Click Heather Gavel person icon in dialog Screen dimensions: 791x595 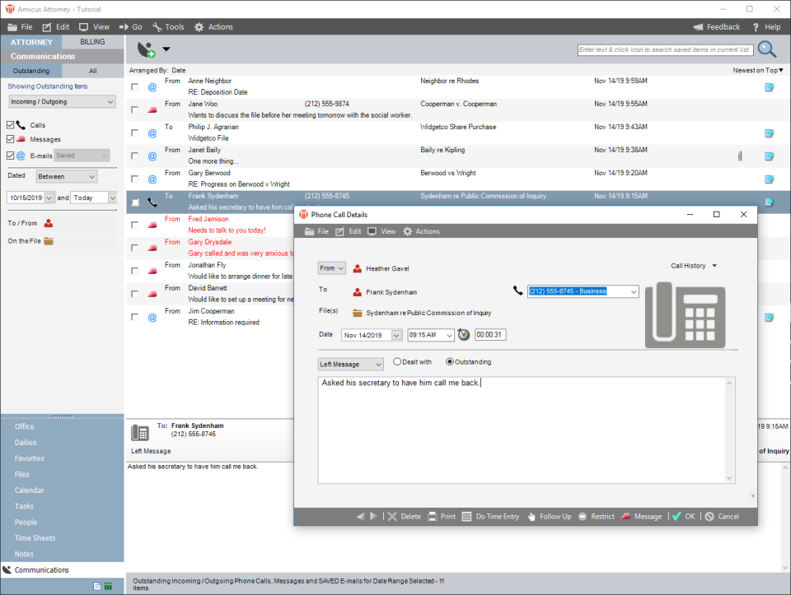(357, 268)
